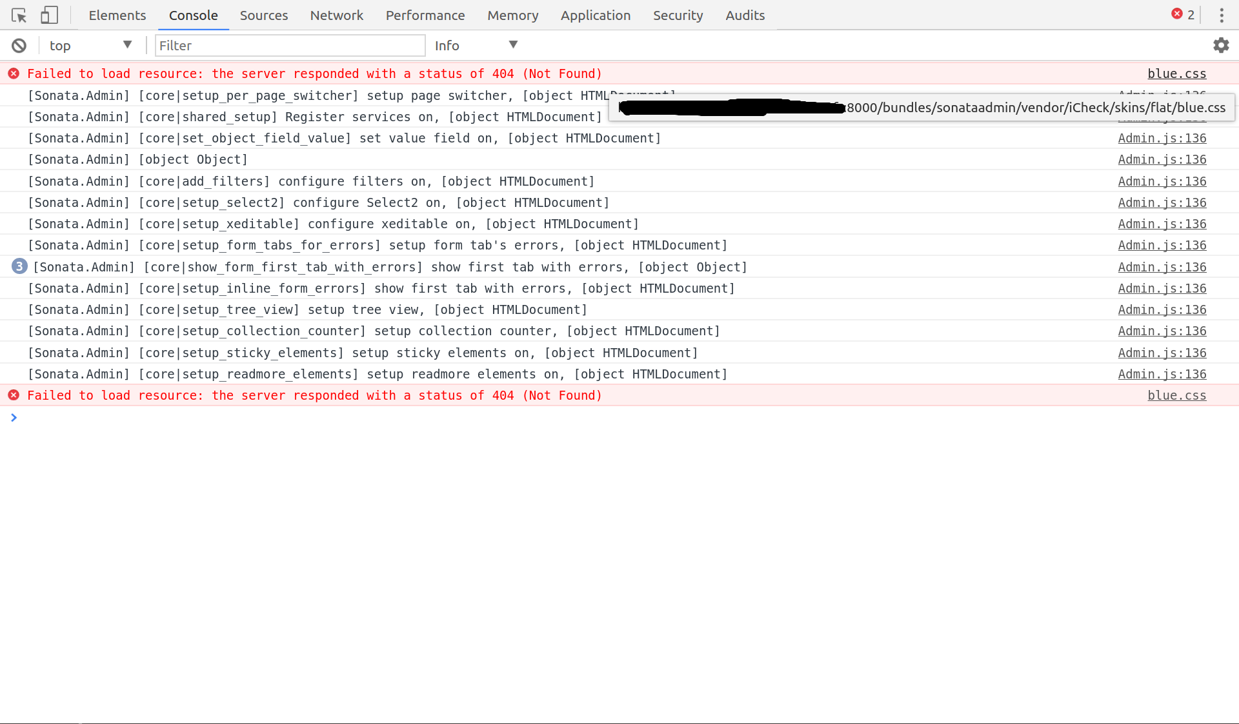Click the blue console prompt chevron
Screen dimensions: 1239x724
(14, 417)
